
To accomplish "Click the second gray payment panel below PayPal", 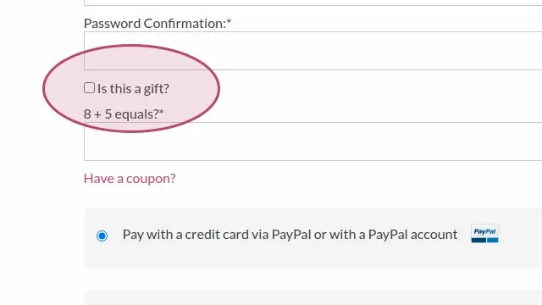I will (312, 297).
